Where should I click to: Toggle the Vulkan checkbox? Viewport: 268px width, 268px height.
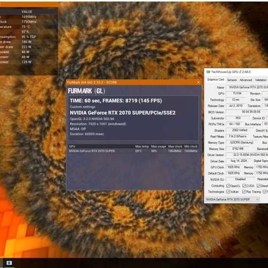[x=228, y=191]
